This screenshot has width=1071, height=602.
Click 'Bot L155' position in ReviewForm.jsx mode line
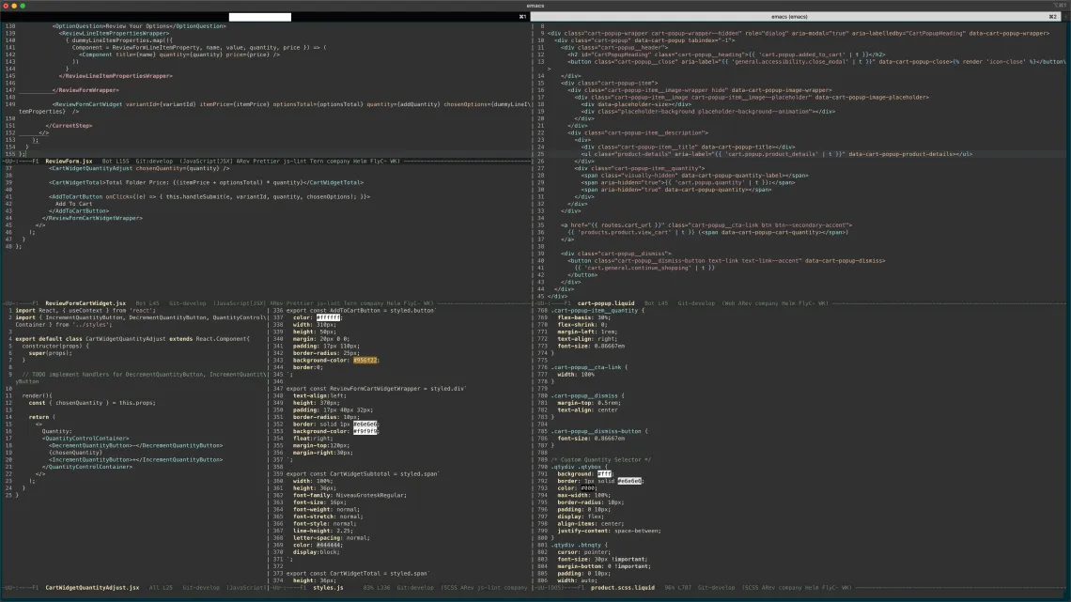tap(116, 162)
